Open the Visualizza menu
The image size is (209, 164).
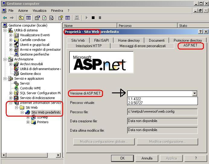(x=40, y=11)
